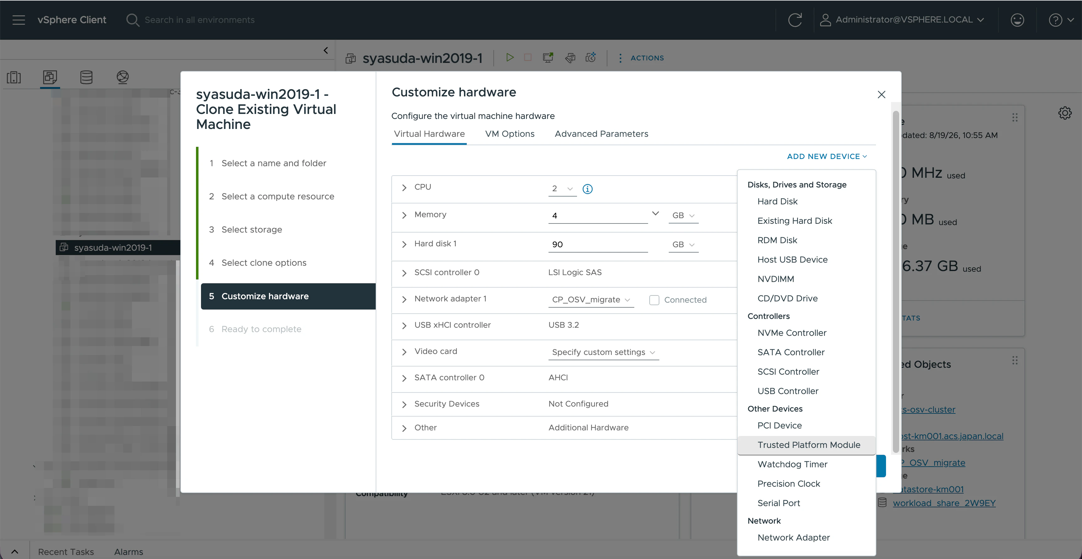Select Network Adapter from device menu
This screenshot has width=1082, height=559.
click(x=806, y=538)
